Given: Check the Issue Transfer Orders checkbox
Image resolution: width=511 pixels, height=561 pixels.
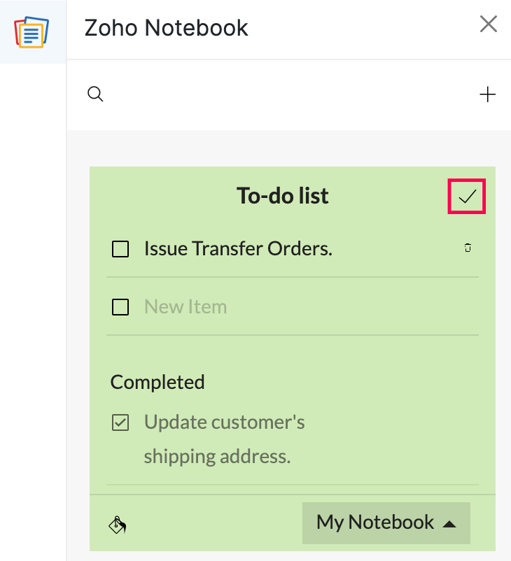Looking at the screenshot, I should pos(120,248).
